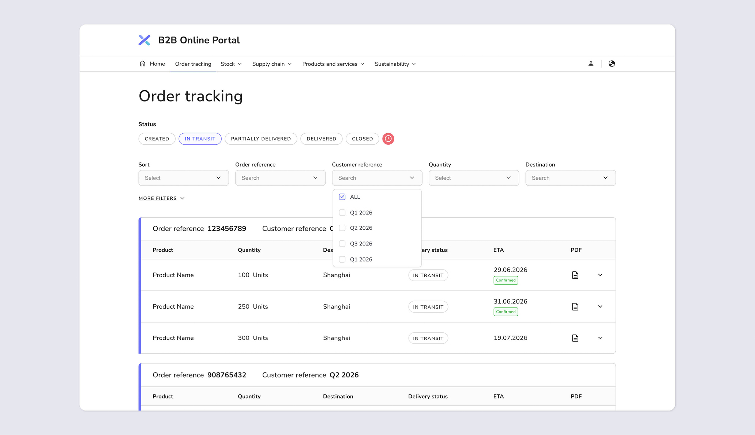The image size is (755, 435).
Task: Open PDF document for 100 Units row
Action: pos(575,275)
